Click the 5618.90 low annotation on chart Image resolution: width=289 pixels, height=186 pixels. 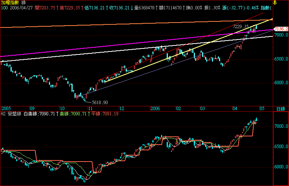[x=100, y=103]
